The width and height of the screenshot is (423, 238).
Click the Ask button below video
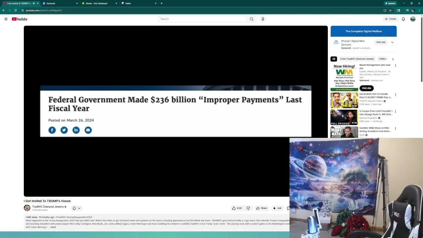(x=277, y=208)
